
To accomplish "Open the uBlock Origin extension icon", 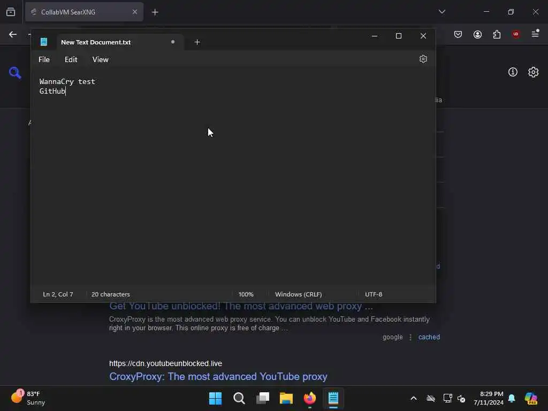I will pyautogui.click(x=516, y=34).
